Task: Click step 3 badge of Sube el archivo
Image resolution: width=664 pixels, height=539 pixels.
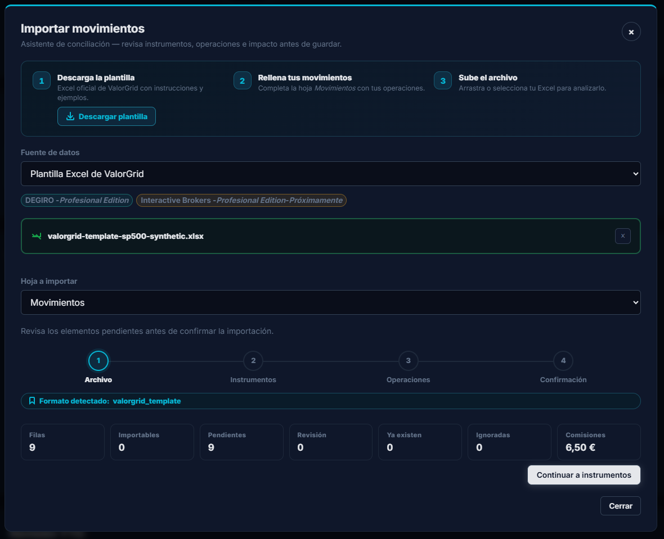Action: 443,81
